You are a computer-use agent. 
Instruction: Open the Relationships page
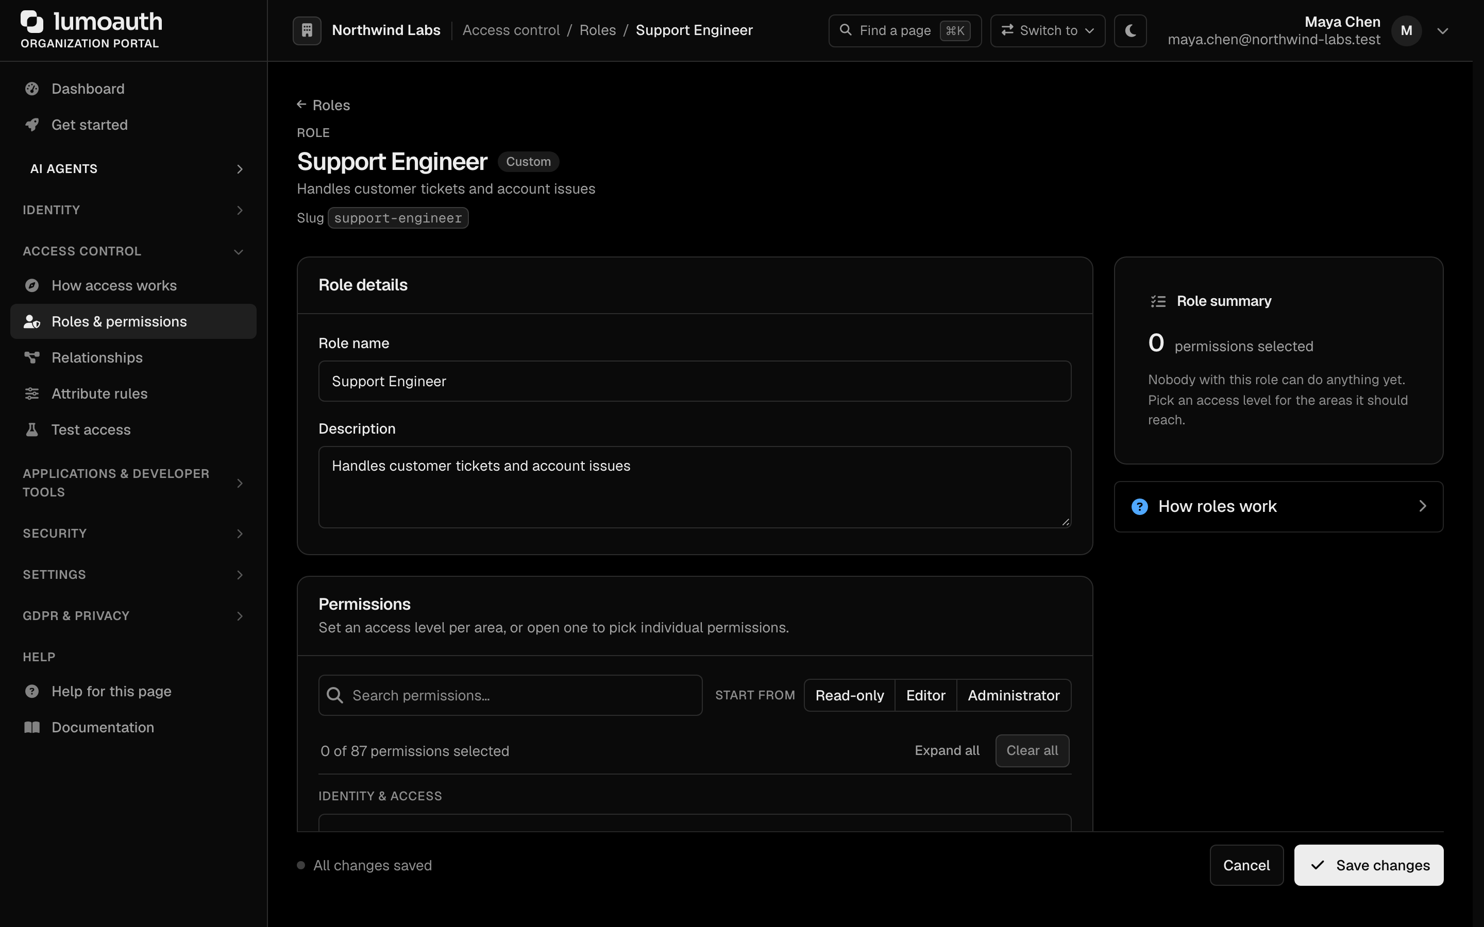(x=133, y=357)
